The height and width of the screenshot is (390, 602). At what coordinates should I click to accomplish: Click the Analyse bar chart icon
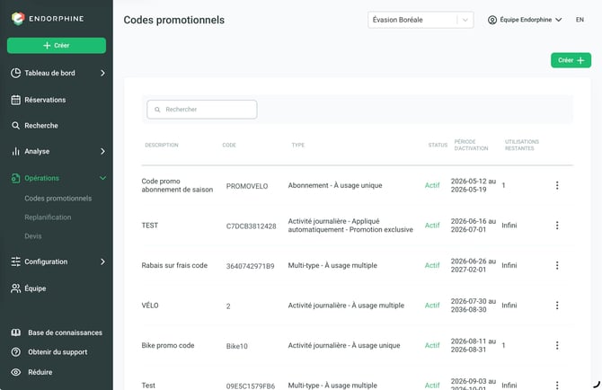pyautogui.click(x=16, y=151)
